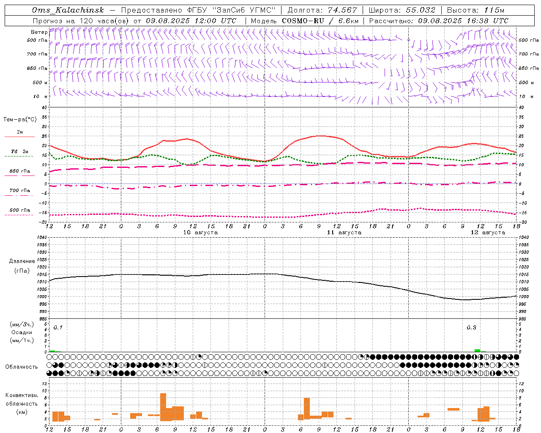Screen dimensions: 541x433
Task: Click the Осадки precipitation label
Action: click(22, 332)
